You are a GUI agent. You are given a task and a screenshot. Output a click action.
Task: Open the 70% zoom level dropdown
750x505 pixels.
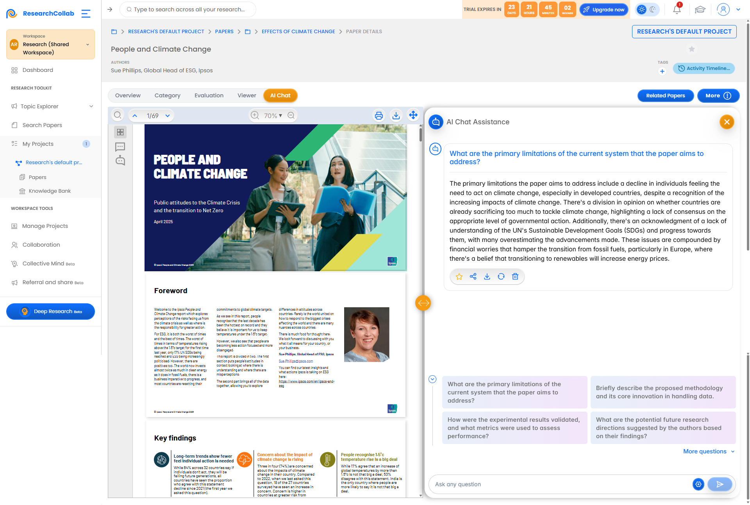[273, 116]
